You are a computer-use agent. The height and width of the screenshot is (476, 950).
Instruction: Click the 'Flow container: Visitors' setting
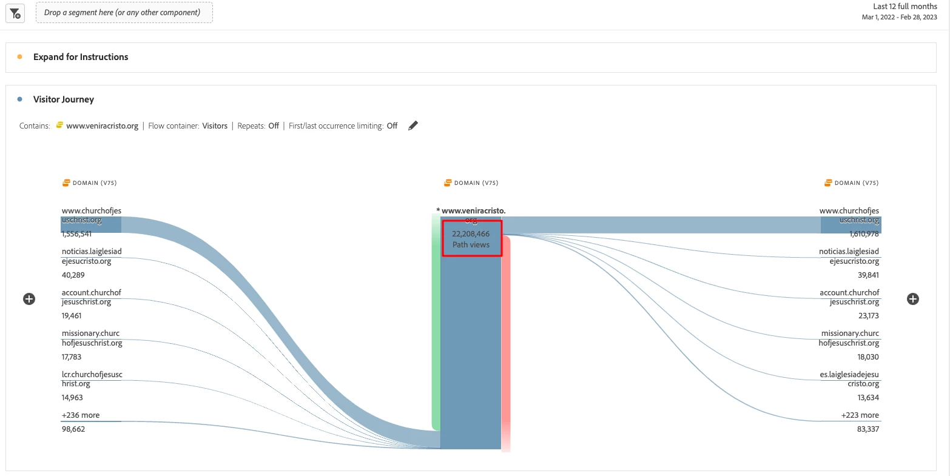pyautogui.click(x=188, y=126)
